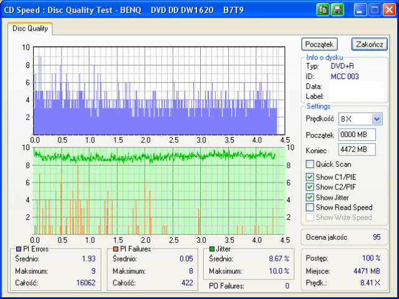Screen dimensions: 399x299
Task: Click the Postęp 100 % value
Action: [372, 259]
